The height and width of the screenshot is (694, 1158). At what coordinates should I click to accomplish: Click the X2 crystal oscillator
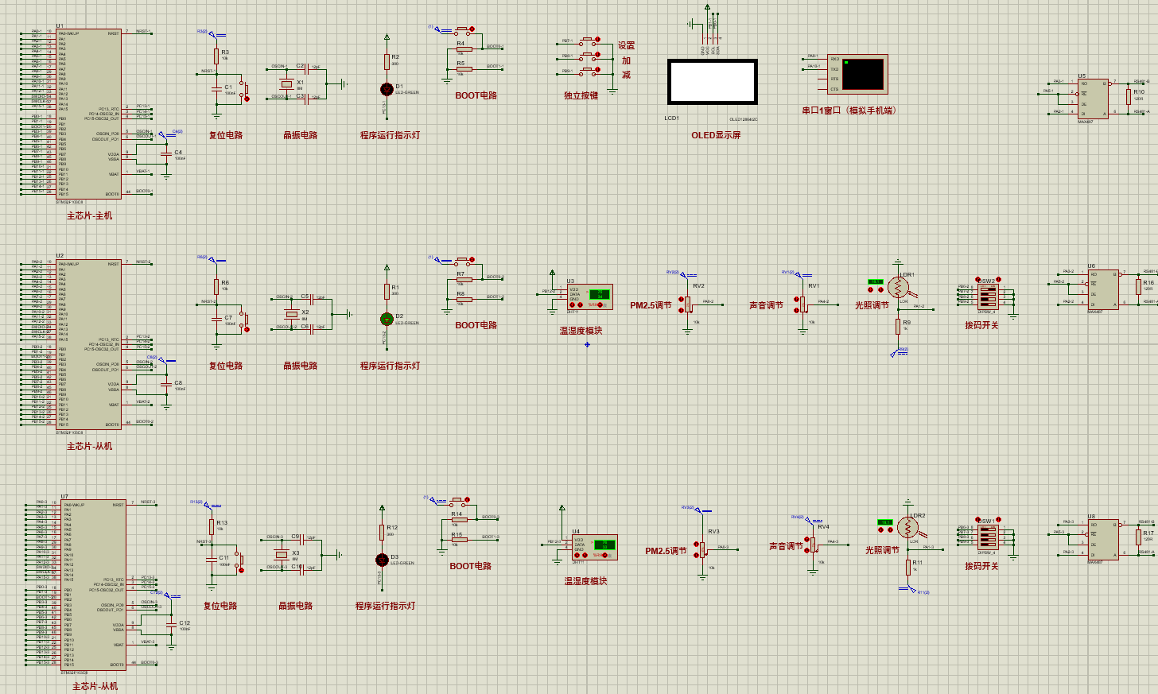point(292,315)
